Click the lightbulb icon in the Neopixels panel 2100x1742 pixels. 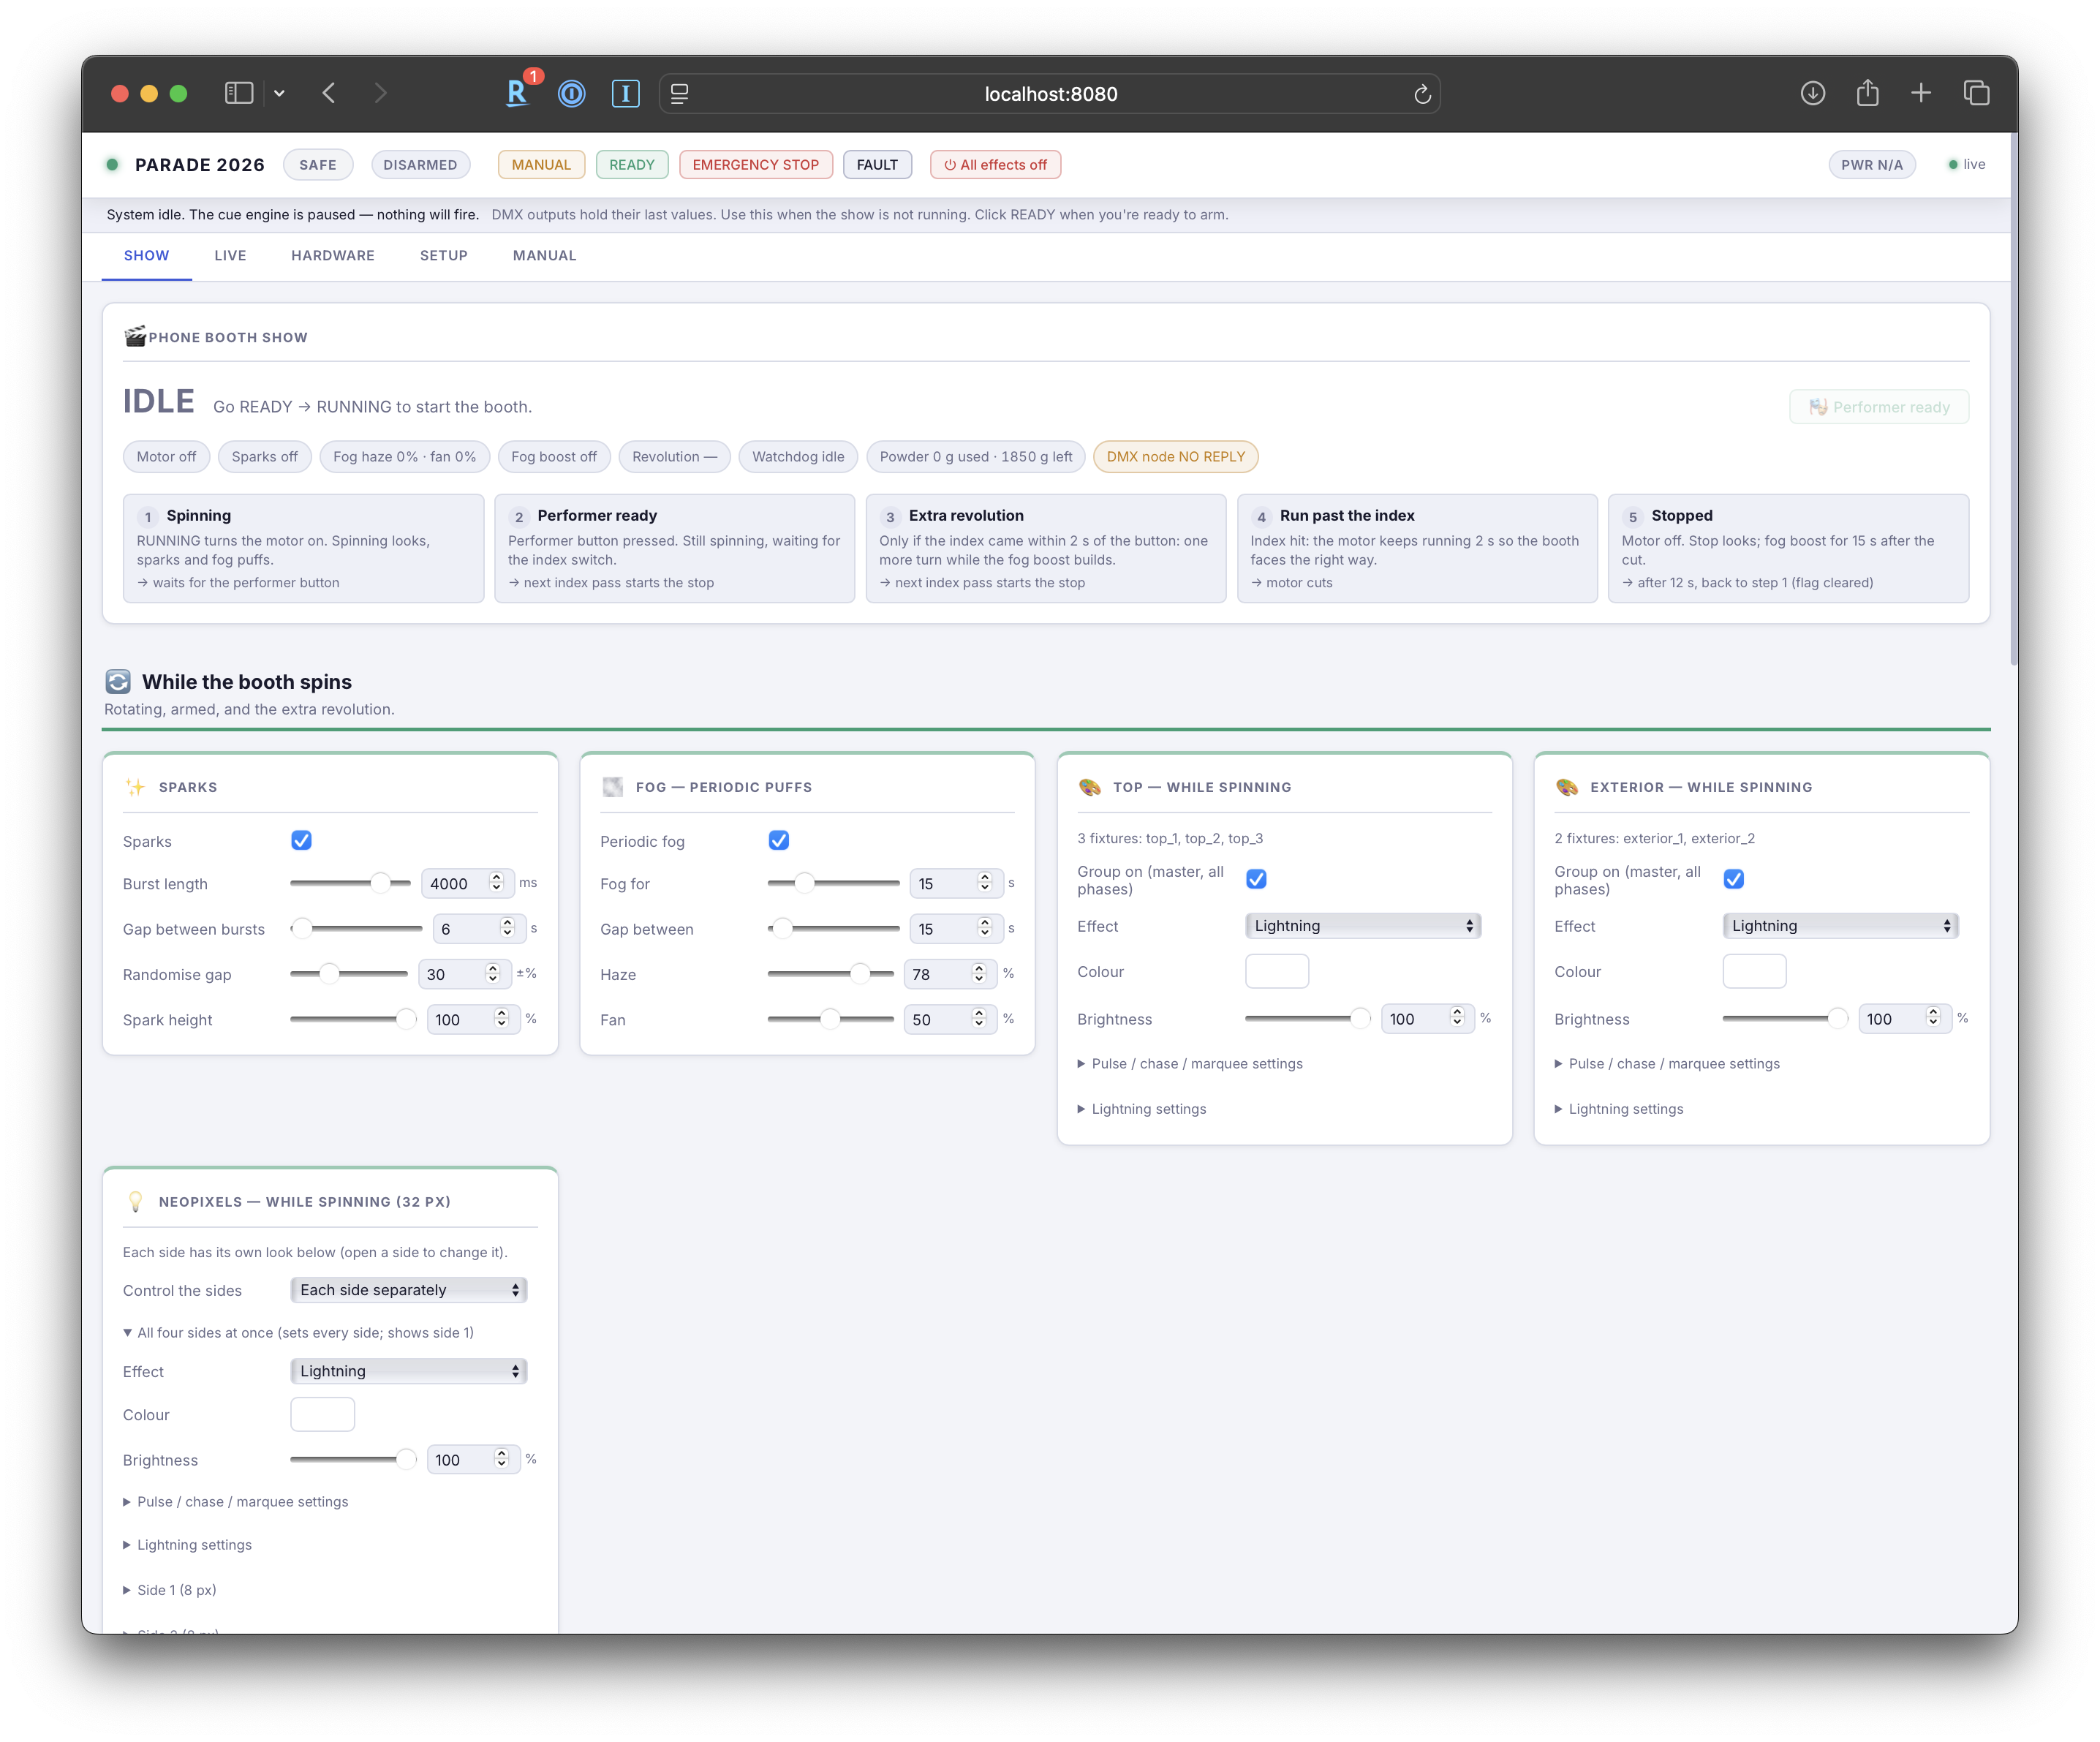pos(136,1202)
